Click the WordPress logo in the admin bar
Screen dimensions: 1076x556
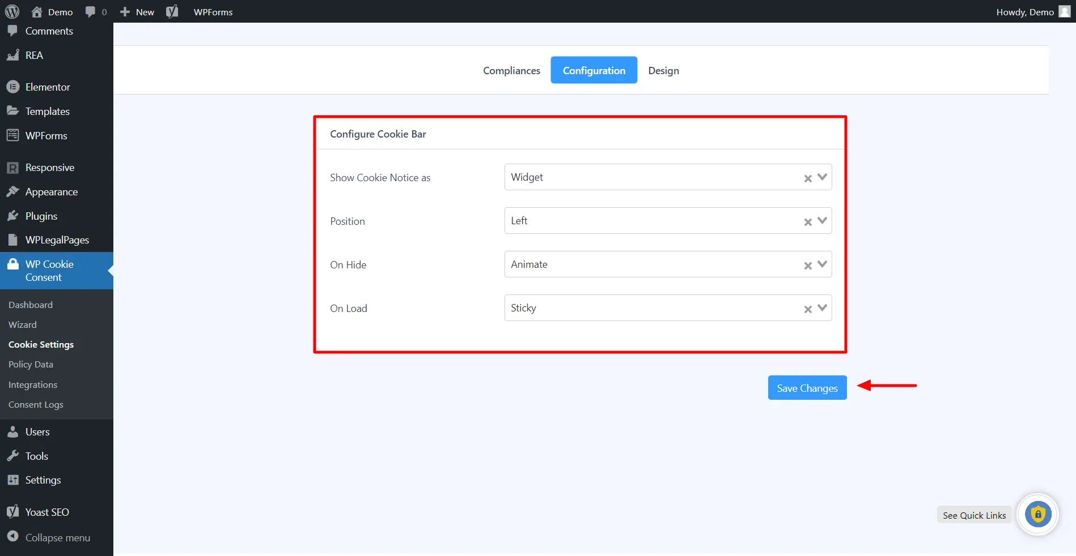point(12,11)
